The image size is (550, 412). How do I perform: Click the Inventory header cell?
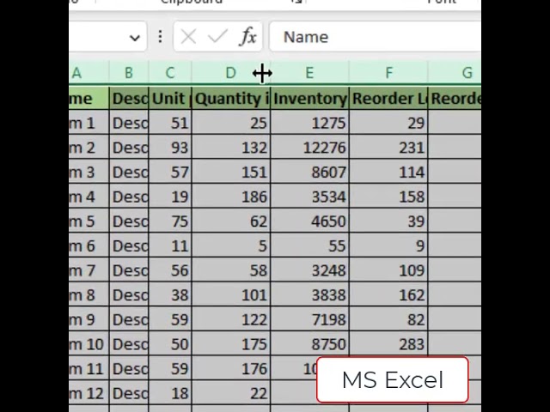[x=309, y=98]
